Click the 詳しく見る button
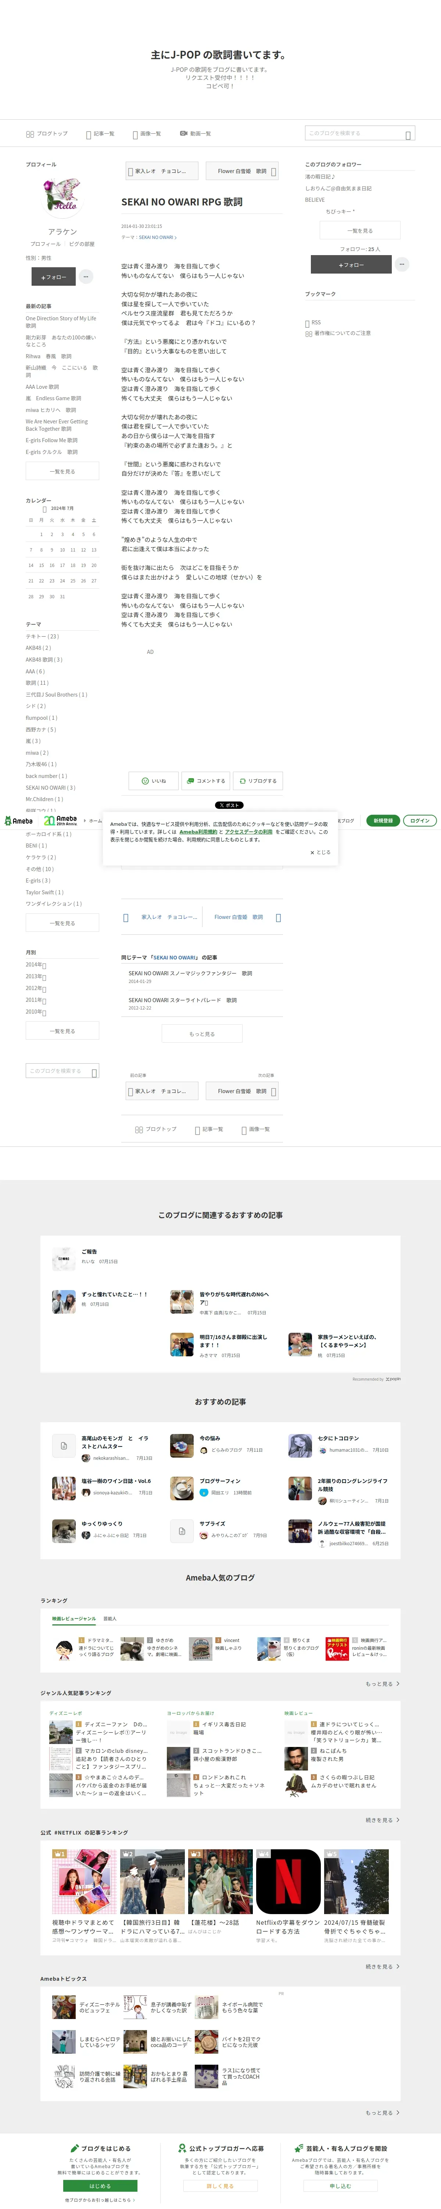This screenshot has height=2209, width=441. [220, 2186]
